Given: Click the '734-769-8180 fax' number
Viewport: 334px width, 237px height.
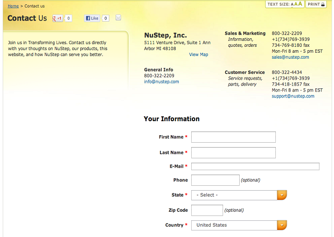Looking at the screenshot, I should [290, 45].
